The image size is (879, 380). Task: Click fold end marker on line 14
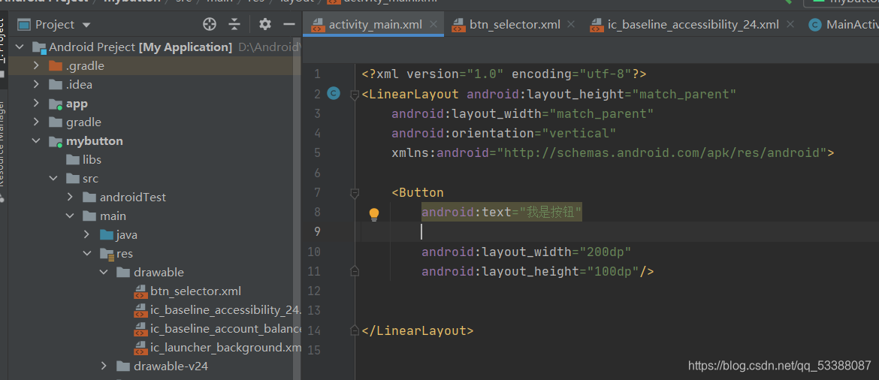(355, 330)
